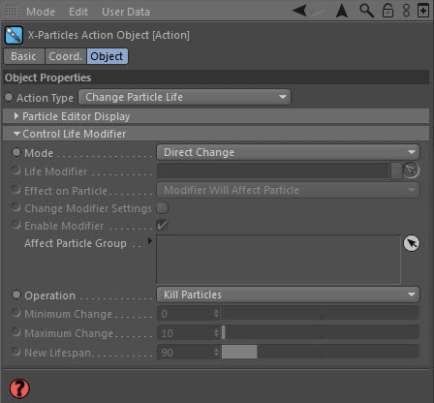The image size is (434, 403).
Task: Click the New Lifespan animation dot
Action: pos(15,352)
